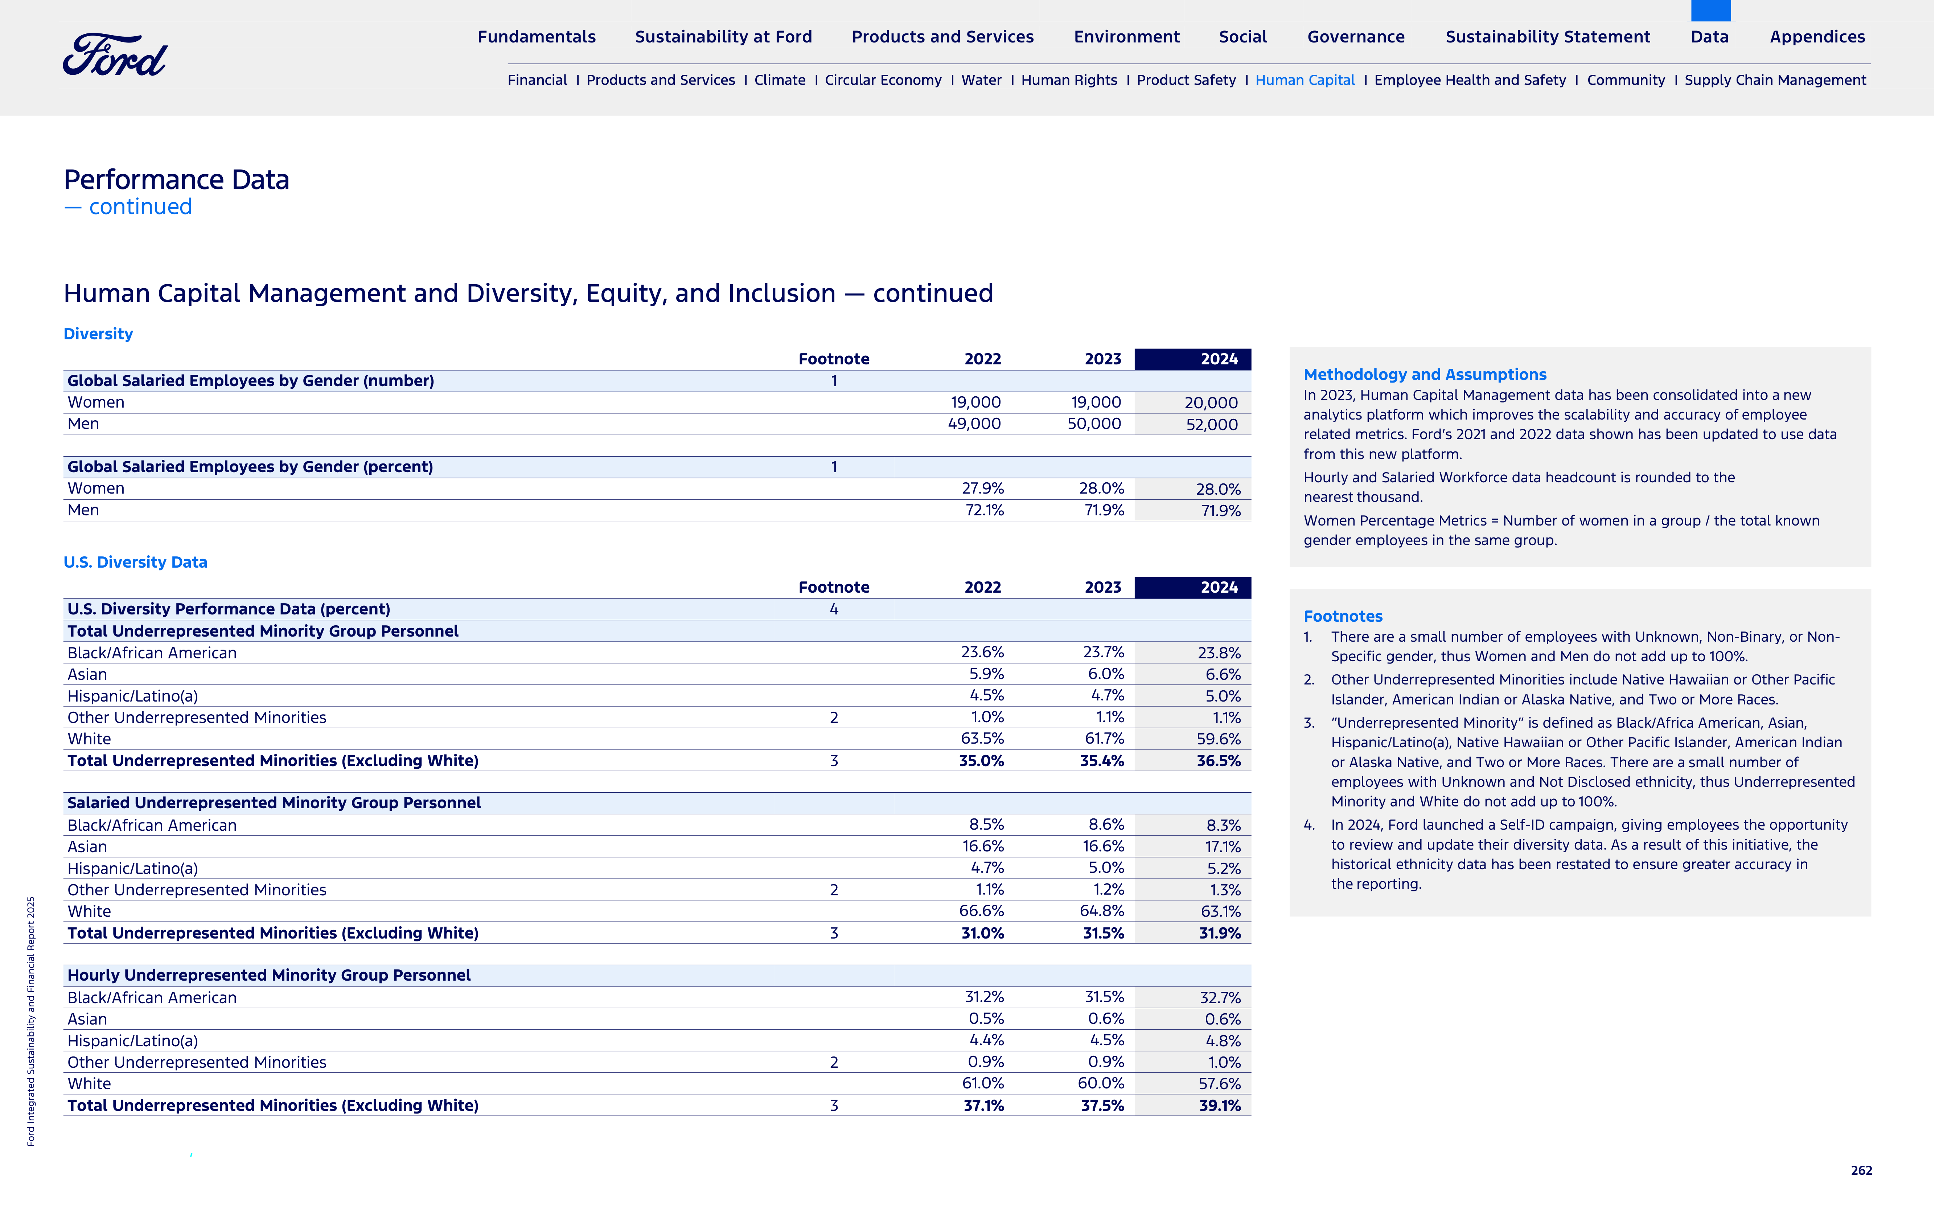The height and width of the screenshot is (1210, 1935).
Task: Open Products and Services data sub-link
Action: pyautogui.click(x=660, y=80)
